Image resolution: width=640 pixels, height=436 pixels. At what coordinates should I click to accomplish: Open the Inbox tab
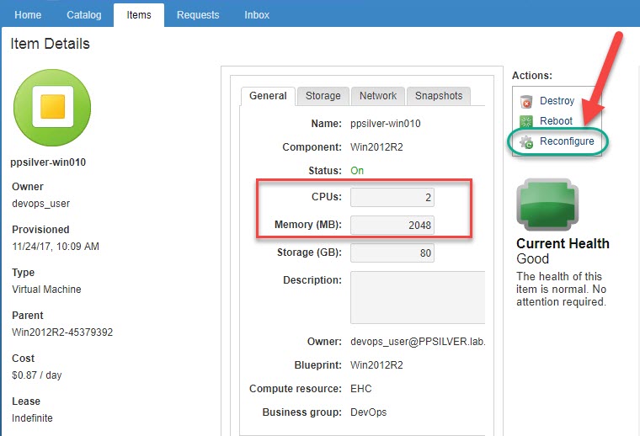(257, 15)
